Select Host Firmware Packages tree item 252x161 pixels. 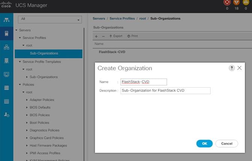tap(48, 145)
